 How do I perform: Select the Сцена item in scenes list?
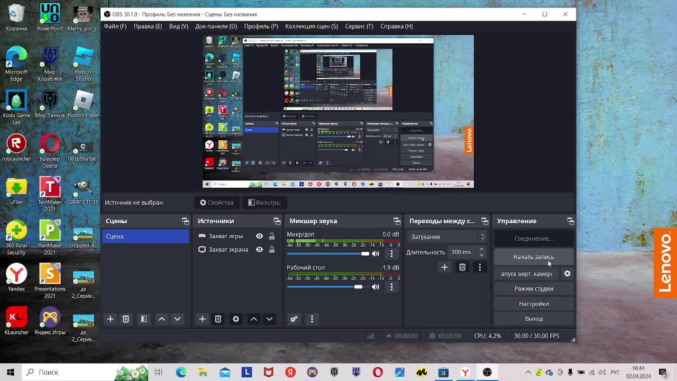(x=145, y=237)
